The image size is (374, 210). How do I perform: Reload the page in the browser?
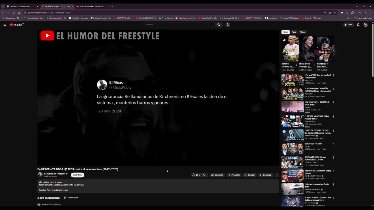(x=13, y=13)
